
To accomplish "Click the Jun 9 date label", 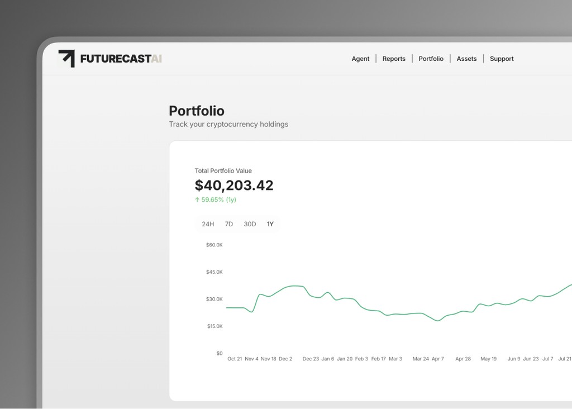I will click(513, 359).
